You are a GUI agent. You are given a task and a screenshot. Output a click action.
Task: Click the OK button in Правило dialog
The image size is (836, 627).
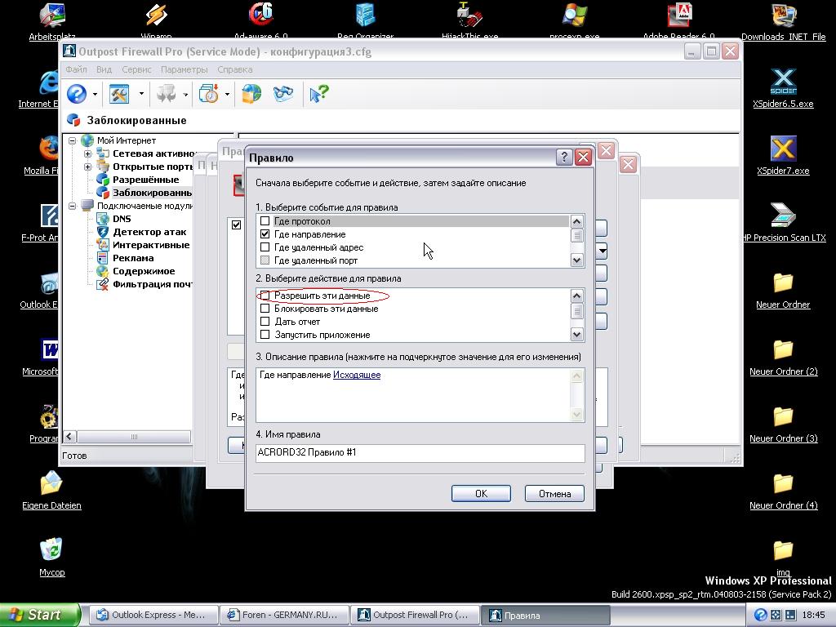pos(481,493)
